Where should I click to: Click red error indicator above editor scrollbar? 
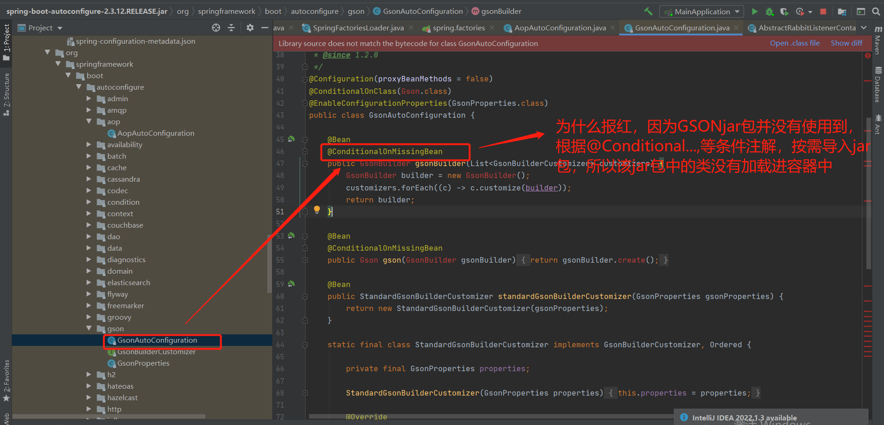pyautogui.click(x=867, y=56)
